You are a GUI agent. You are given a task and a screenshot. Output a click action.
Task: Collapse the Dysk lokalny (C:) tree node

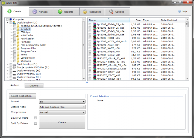click(x=7, y=23)
